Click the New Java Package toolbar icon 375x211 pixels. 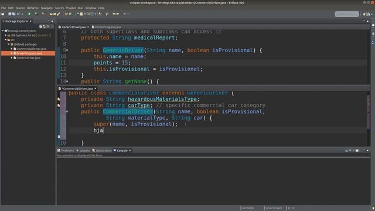(x=66, y=14)
